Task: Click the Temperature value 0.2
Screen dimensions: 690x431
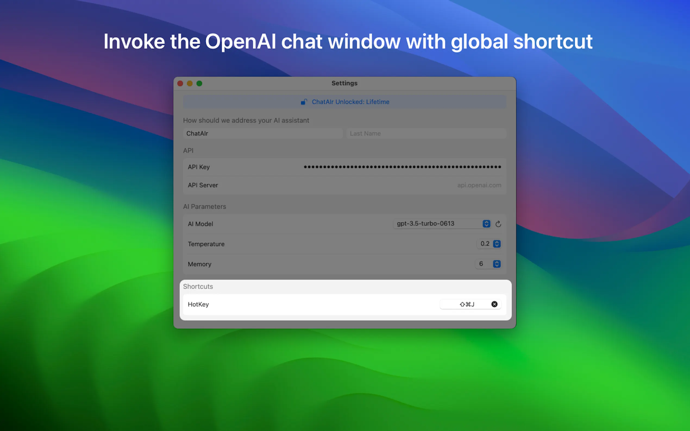Action: [485, 244]
